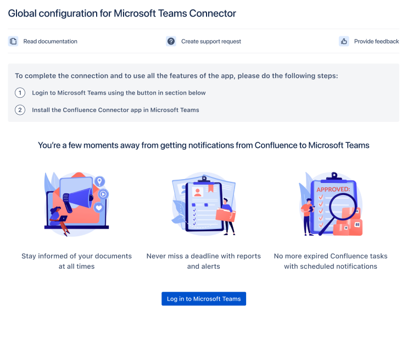
Task: Click the 'Install the Confluence Connector app' step
Action: coord(115,110)
